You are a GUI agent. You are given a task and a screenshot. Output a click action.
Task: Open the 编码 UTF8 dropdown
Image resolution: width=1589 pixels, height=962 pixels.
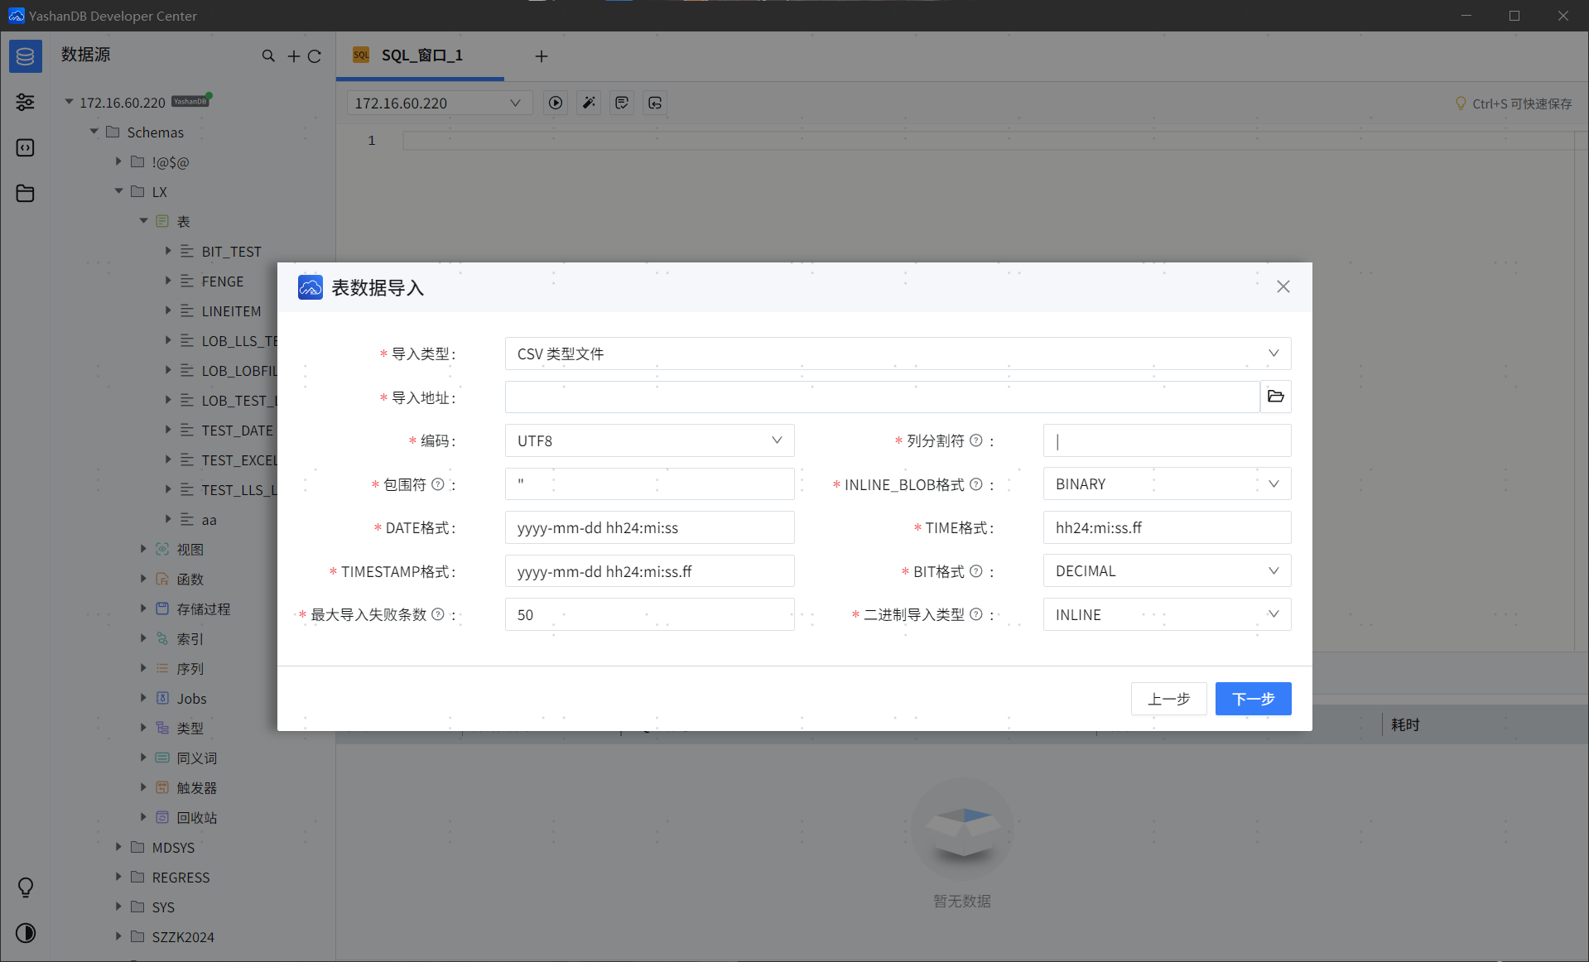649,440
